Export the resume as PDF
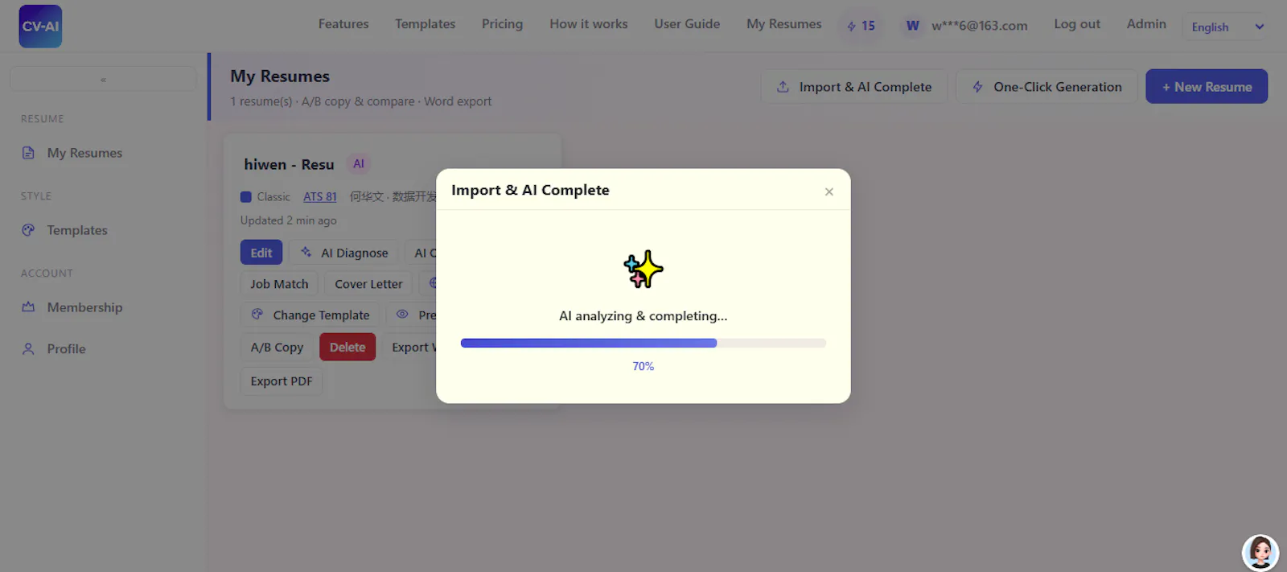The width and height of the screenshot is (1287, 572). point(282,381)
